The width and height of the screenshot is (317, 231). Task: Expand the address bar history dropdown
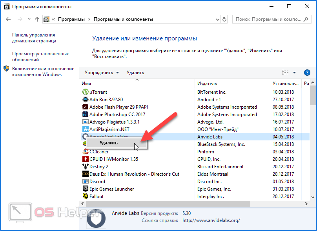[x=217, y=20]
